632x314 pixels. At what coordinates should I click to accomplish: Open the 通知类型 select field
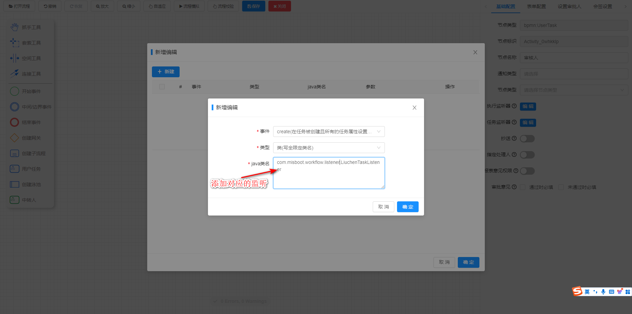click(x=574, y=74)
